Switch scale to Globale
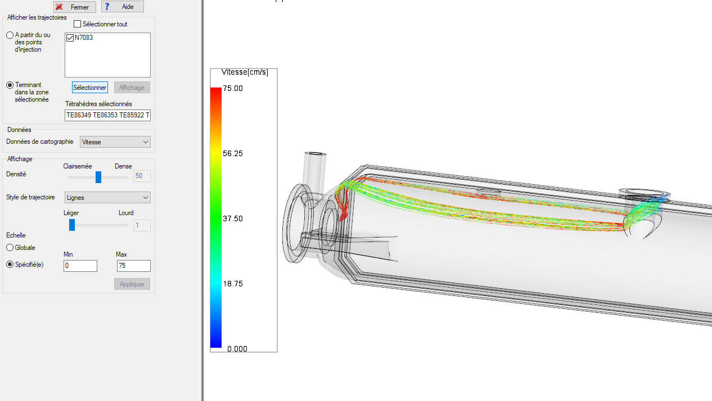 (10, 248)
